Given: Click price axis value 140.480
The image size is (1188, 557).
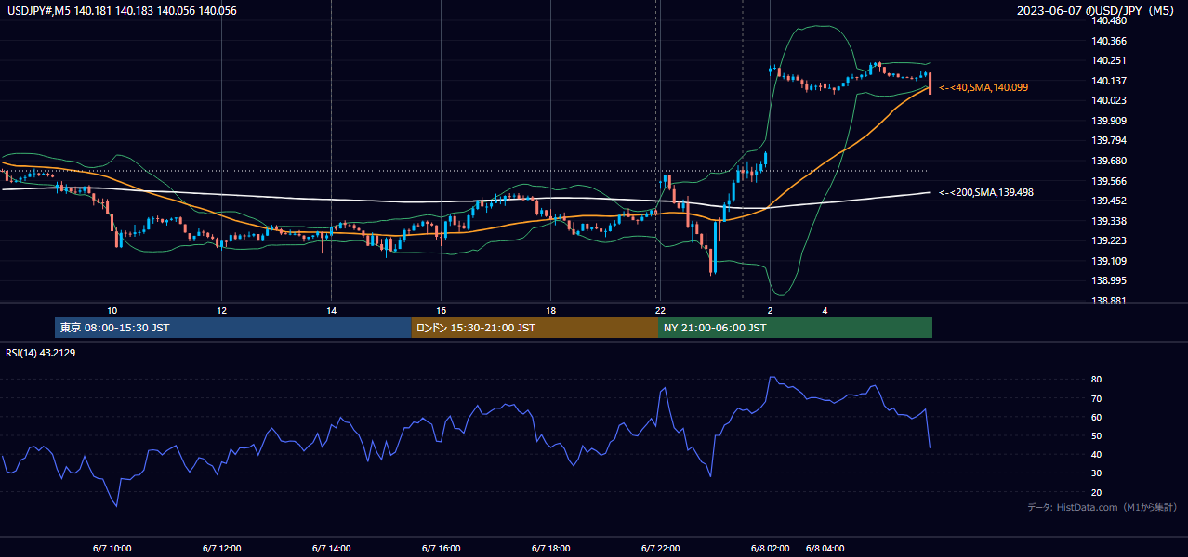Looking at the screenshot, I should click(1107, 21).
